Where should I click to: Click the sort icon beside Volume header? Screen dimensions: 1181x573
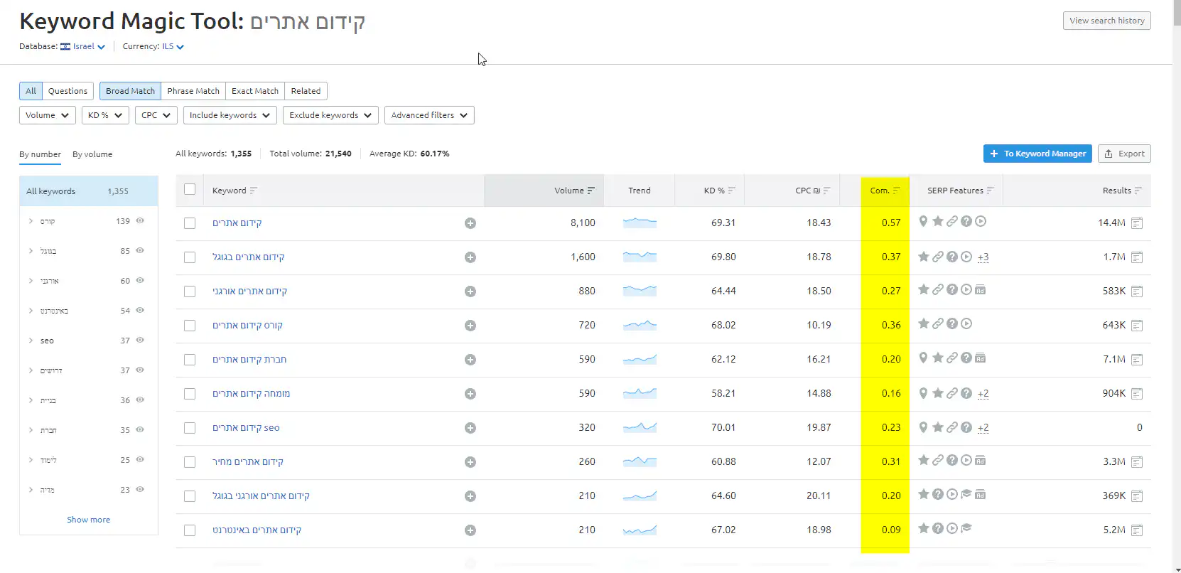click(590, 191)
